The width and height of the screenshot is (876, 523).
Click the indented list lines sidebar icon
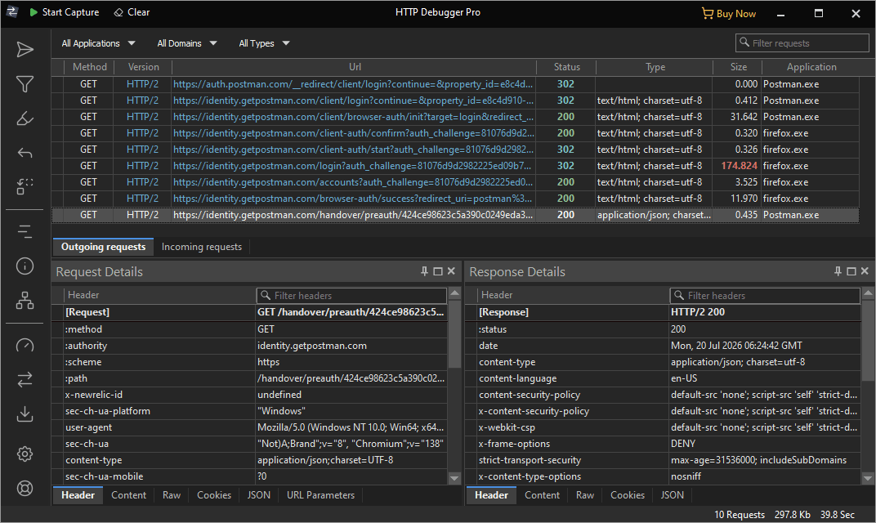click(25, 231)
